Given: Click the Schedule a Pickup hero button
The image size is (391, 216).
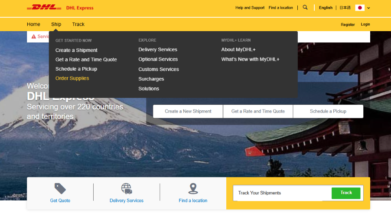Looking at the screenshot, I should [x=328, y=111].
